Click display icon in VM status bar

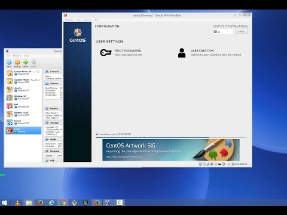[x=219, y=164]
